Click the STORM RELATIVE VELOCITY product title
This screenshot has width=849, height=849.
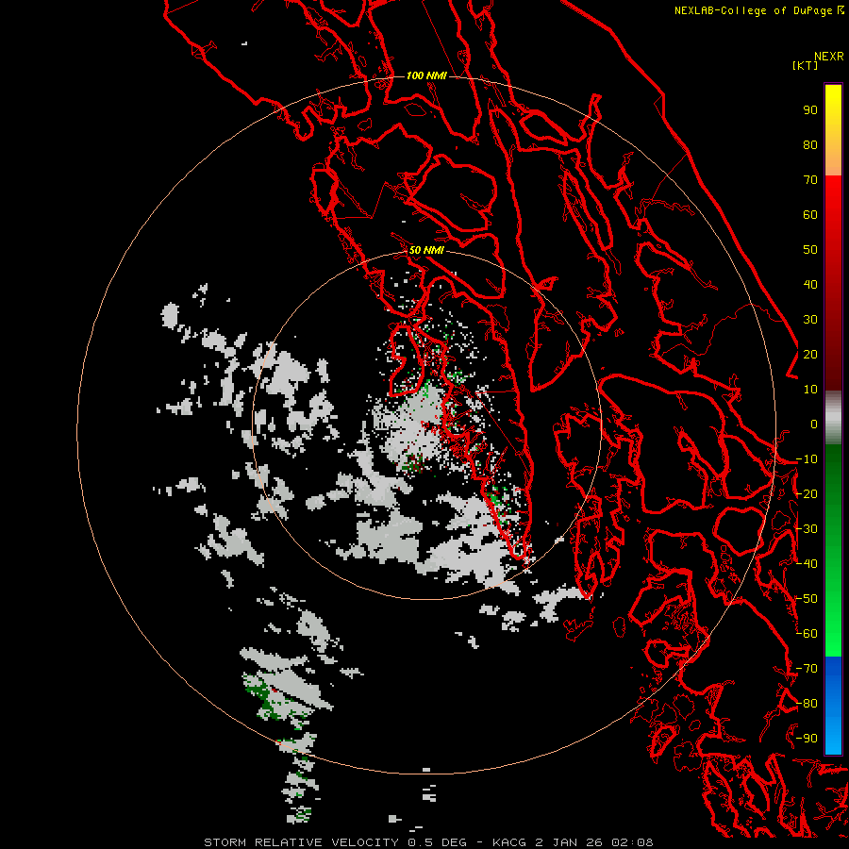(301, 842)
